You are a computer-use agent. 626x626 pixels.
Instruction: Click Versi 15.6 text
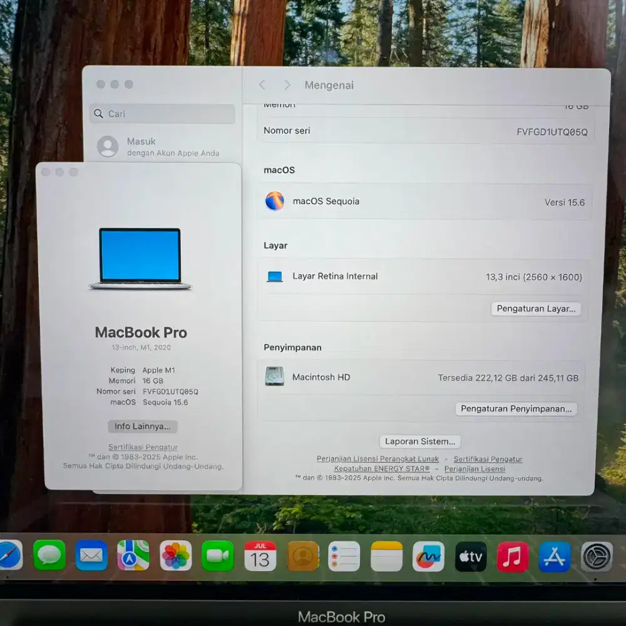click(x=565, y=202)
